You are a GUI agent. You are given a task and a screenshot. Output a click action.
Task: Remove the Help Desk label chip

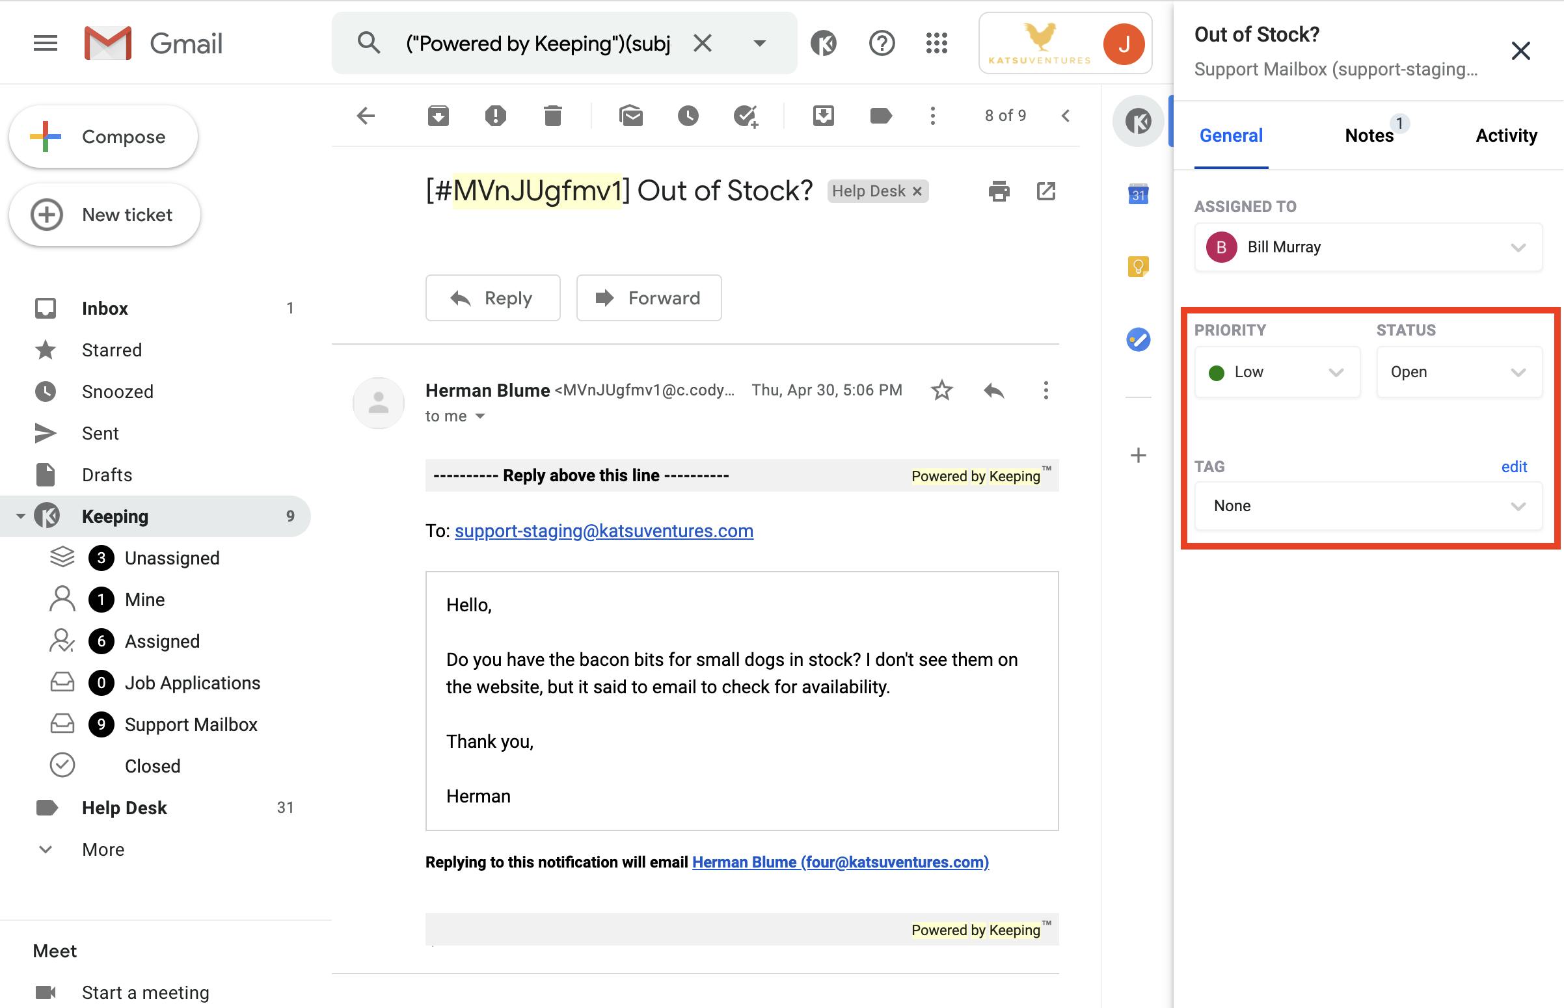tap(917, 191)
